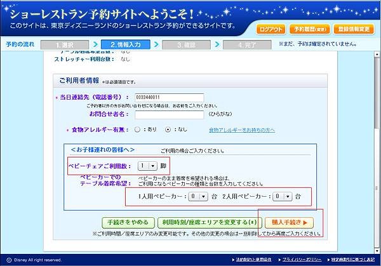The image size is (381, 266).
Task: Click ストレッチャー利用台数 text label
Action: tap(84, 59)
